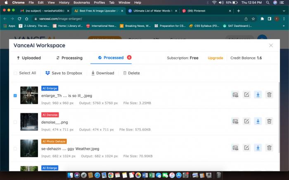Edit the se-dehazin Weather jpeg item
Viewport: 289px width, 180px height.
[x=246, y=147]
